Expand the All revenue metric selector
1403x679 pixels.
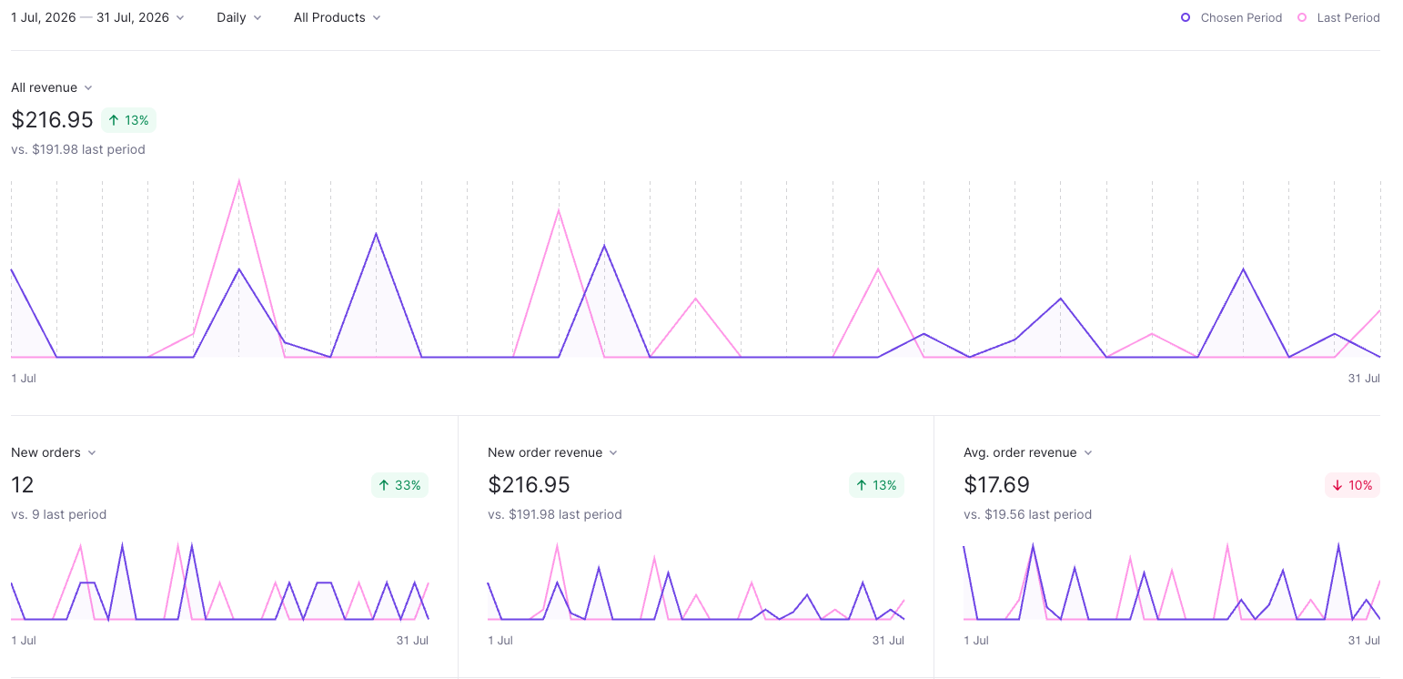click(x=52, y=87)
